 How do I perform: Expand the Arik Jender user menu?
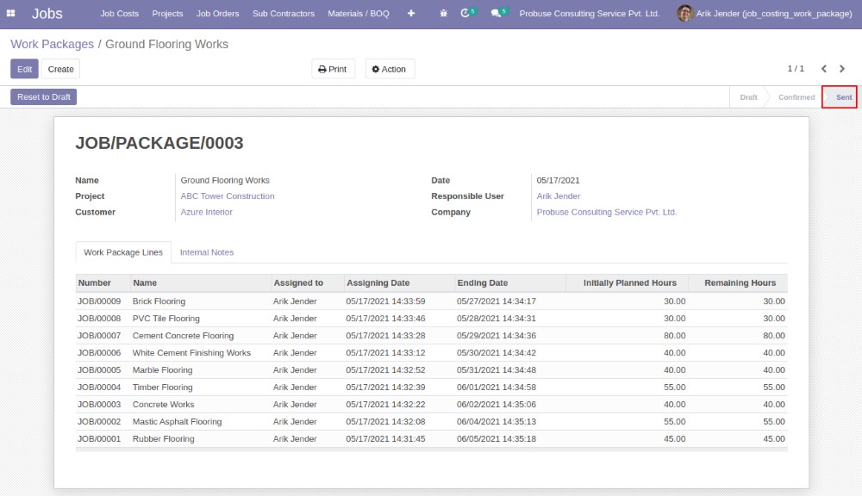click(x=773, y=14)
